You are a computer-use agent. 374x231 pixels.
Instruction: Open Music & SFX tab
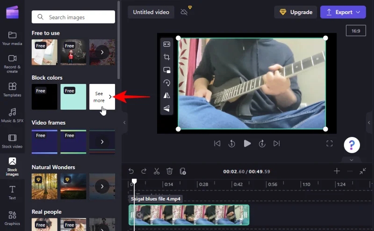coord(12,115)
